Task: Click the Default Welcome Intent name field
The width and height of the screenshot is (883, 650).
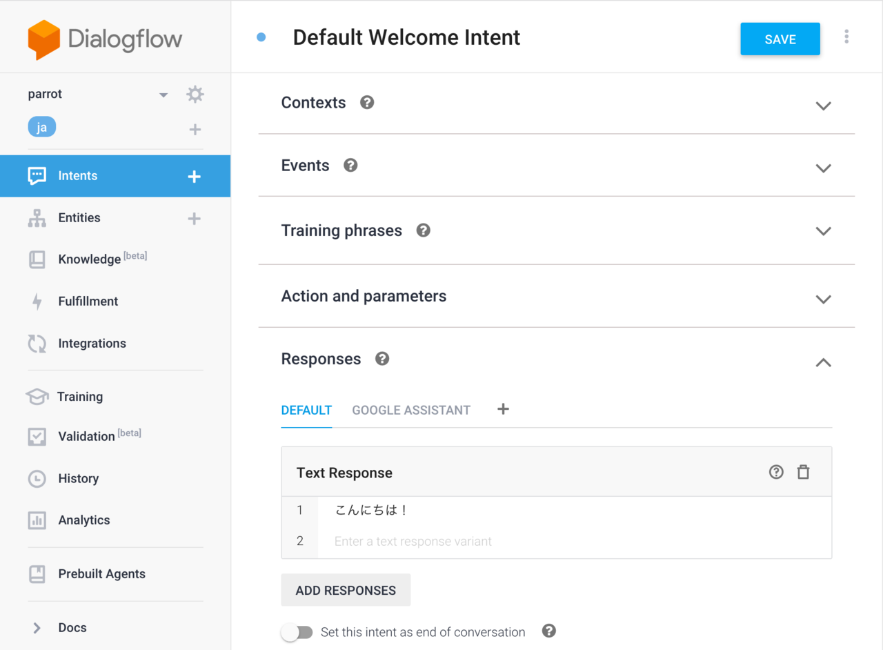Action: click(x=407, y=37)
